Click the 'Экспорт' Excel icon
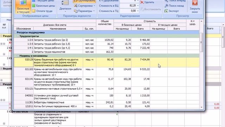Viewport: 225px width, 127px height. point(166,11)
